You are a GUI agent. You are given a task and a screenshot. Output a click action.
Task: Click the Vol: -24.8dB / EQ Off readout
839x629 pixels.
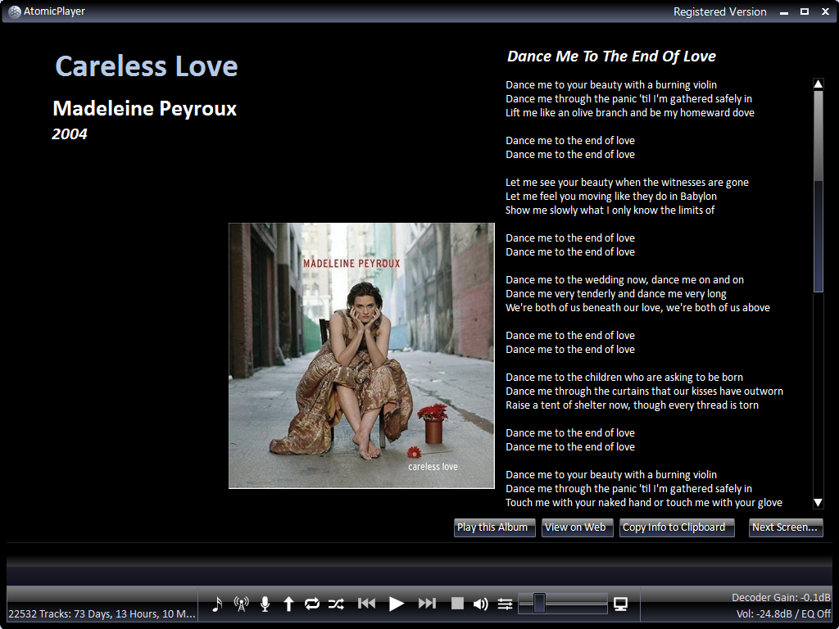(x=783, y=613)
